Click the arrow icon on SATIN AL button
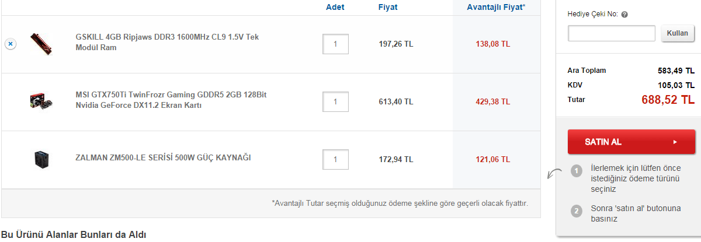 point(675,142)
